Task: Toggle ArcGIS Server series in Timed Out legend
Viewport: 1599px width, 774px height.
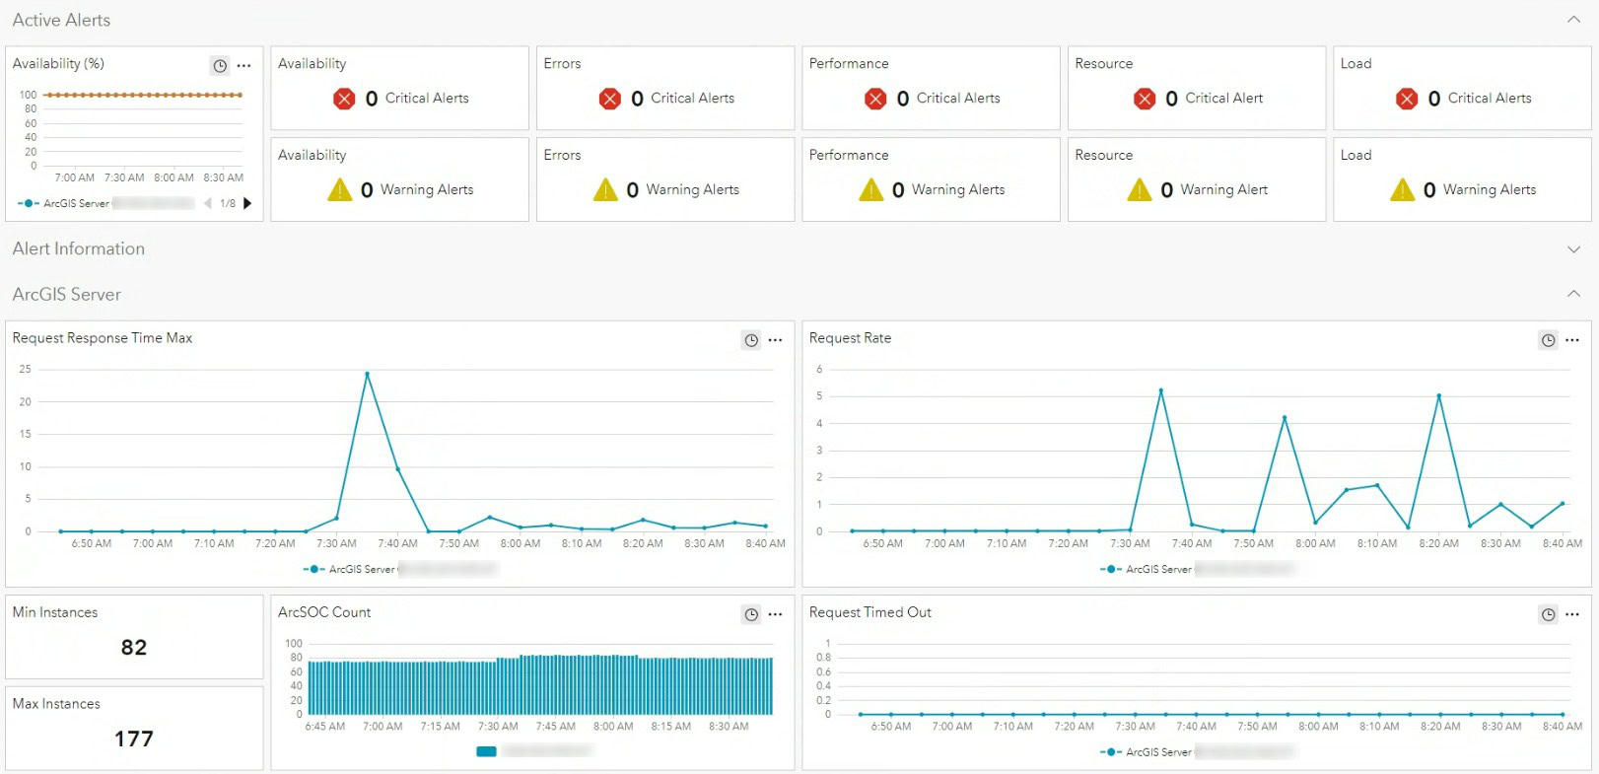Action: 1147,751
